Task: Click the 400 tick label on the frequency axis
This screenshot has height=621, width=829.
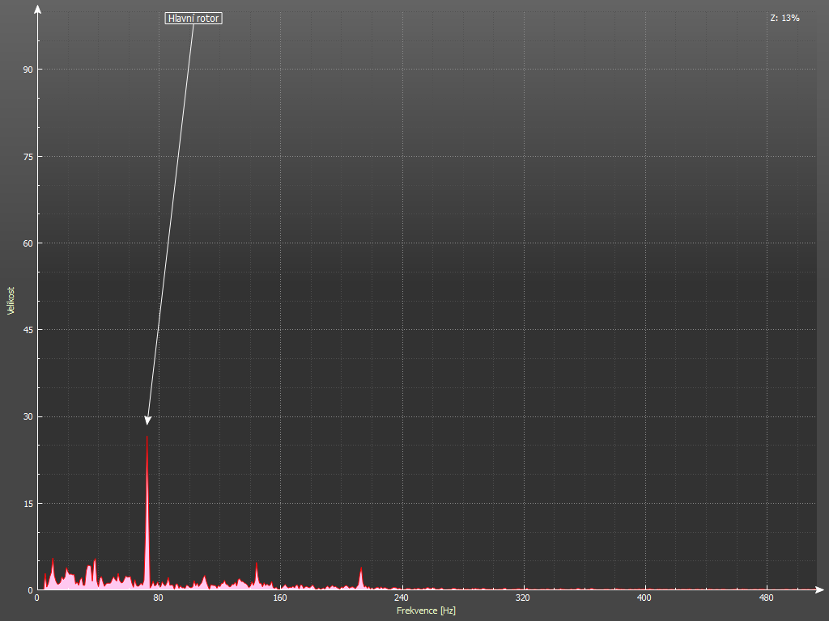Action: (x=644, y=598)
